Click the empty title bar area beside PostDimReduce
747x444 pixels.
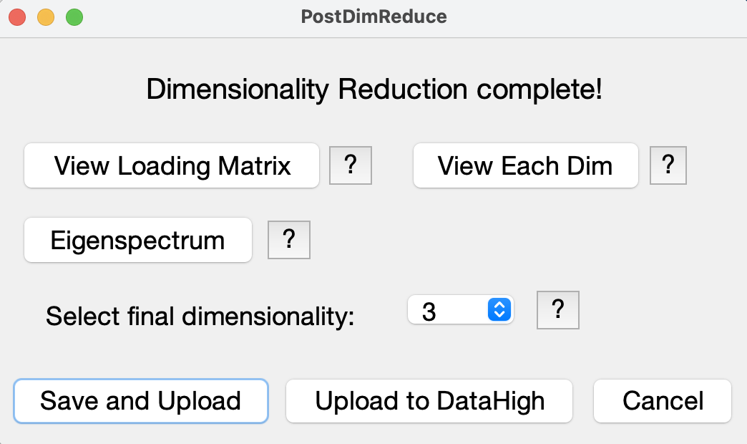[595, 17]
